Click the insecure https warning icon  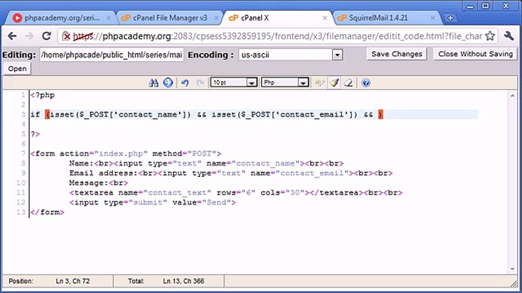pos(66,36)
